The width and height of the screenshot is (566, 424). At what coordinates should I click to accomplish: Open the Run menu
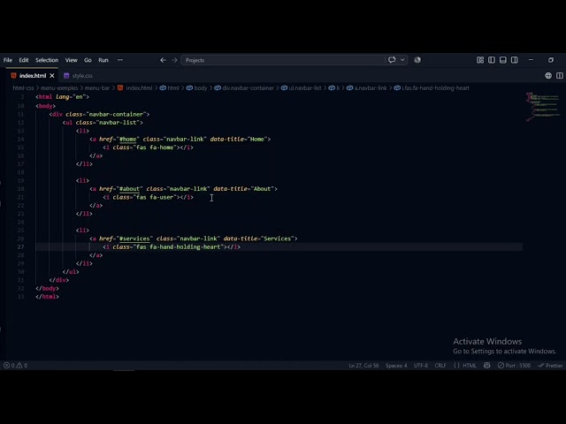coord(103,60)
